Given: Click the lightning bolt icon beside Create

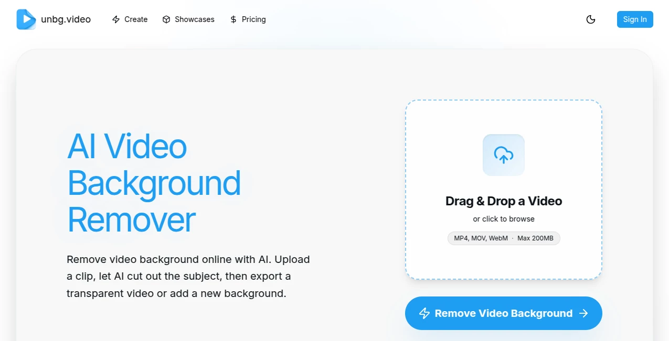Looking at the screenshot, I should click(116, 19).
